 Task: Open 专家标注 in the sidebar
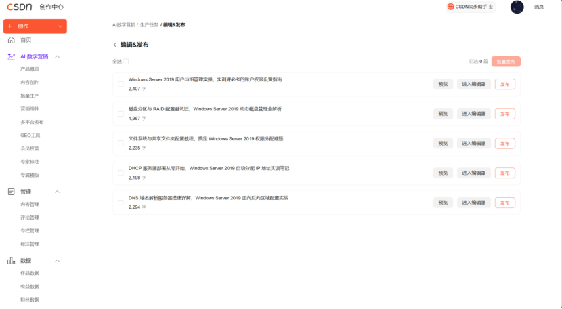(30, 162)
